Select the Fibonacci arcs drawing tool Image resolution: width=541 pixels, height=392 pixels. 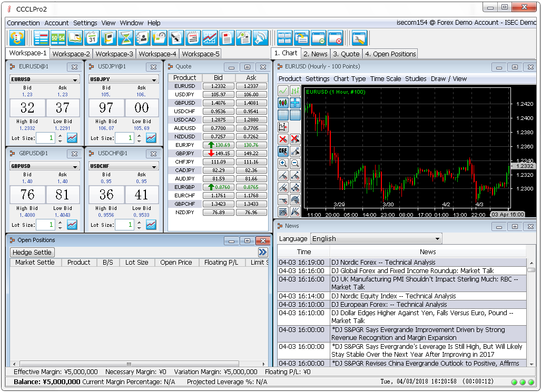[x=295, y=199]
